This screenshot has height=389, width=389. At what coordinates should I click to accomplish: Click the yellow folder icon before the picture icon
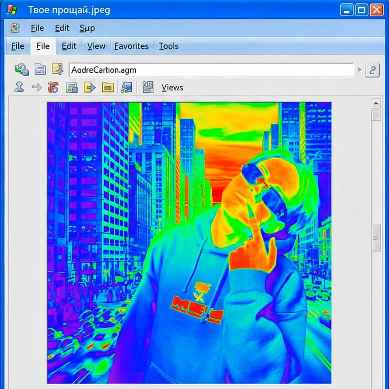(108, 87)
